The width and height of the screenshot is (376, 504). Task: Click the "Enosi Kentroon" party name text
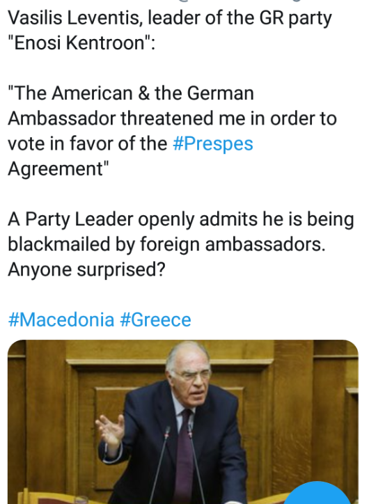point(79,42)
